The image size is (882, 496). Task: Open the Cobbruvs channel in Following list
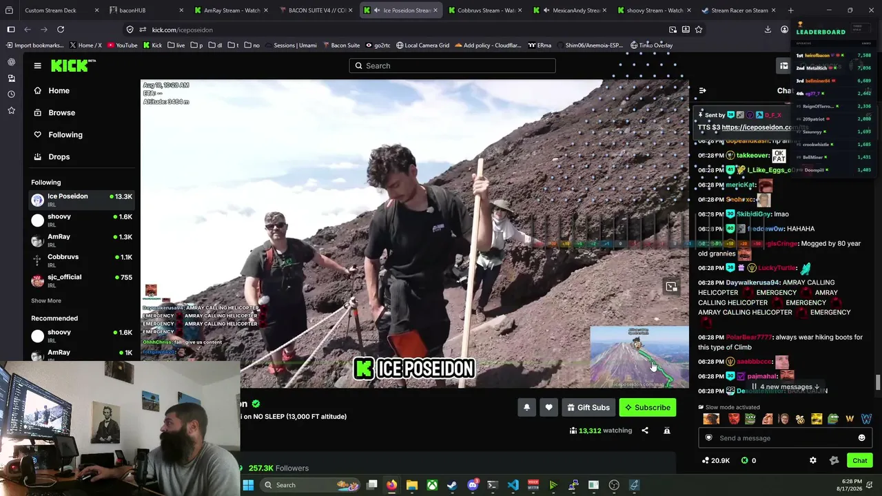click(x=81, y=260)
